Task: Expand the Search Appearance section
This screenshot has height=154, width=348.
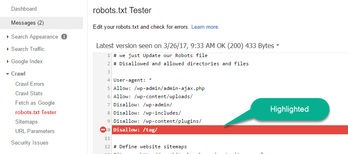Action: pyautogui.click(x=8, y=37)
